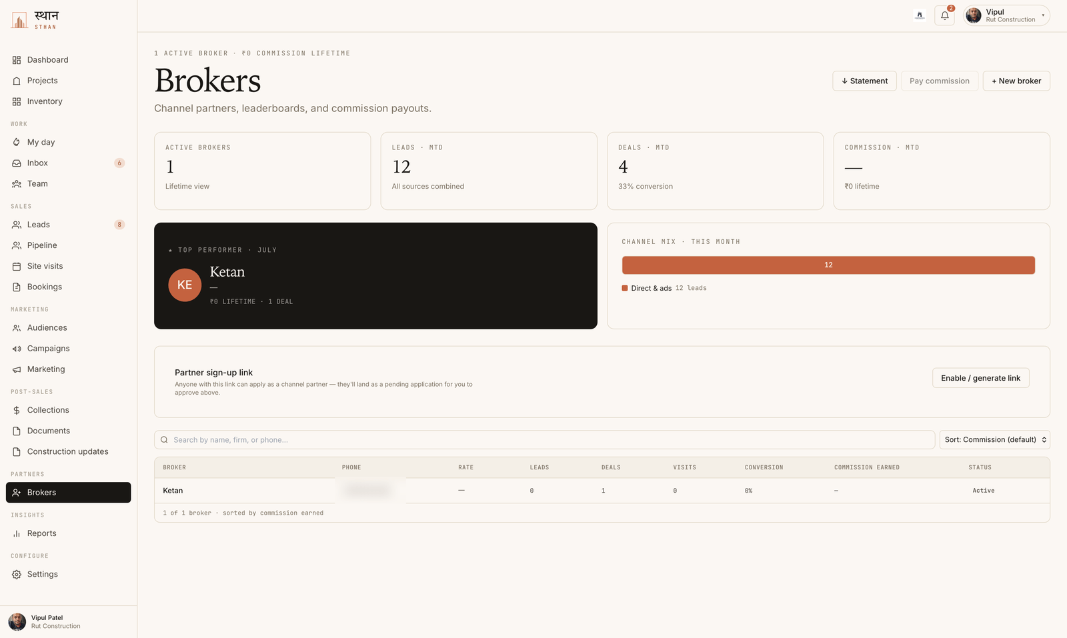Screen dimensions: 1067x638
Task: Click the Active status in Ketan's row
Action: tap(983, 491)
